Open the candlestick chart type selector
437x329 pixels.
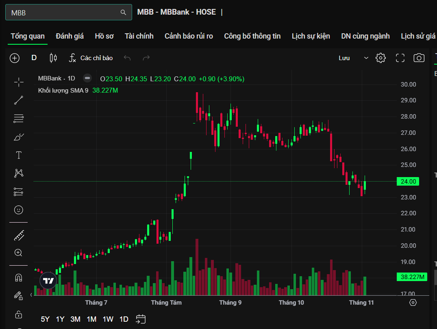[x=53, y=58]
